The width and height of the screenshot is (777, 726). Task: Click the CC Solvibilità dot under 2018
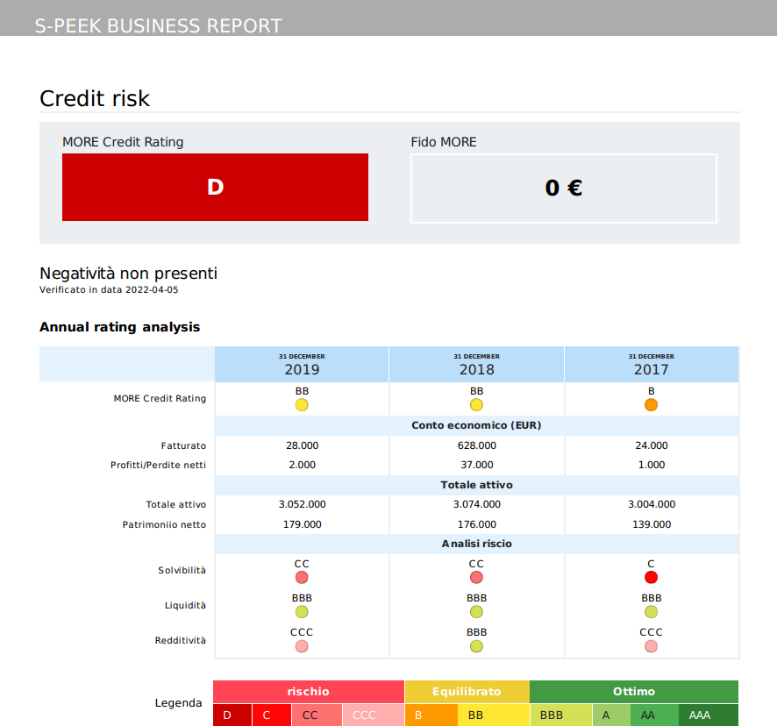point(476,577)
